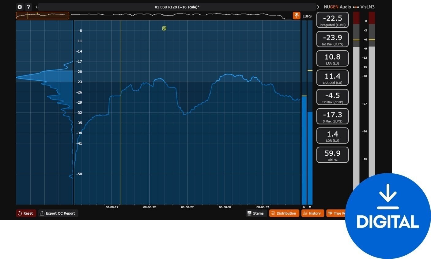This screenshot has width=431, height=259.
Task: Click the S Max (LUFS) -17.3 readout
Action: (332, 116)
